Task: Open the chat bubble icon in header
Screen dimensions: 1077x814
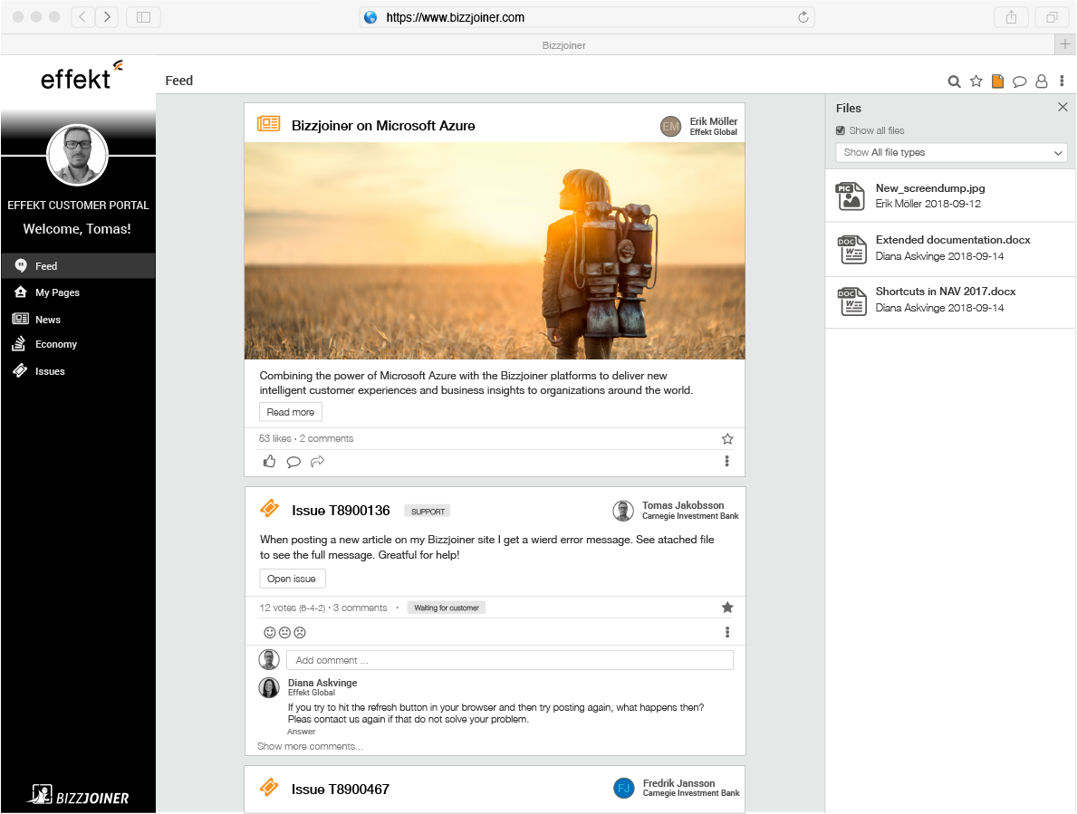Action: point(1019,81)
